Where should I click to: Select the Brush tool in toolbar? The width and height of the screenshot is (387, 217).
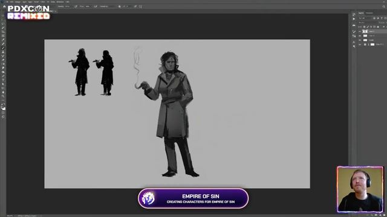[x=3, y=48]
